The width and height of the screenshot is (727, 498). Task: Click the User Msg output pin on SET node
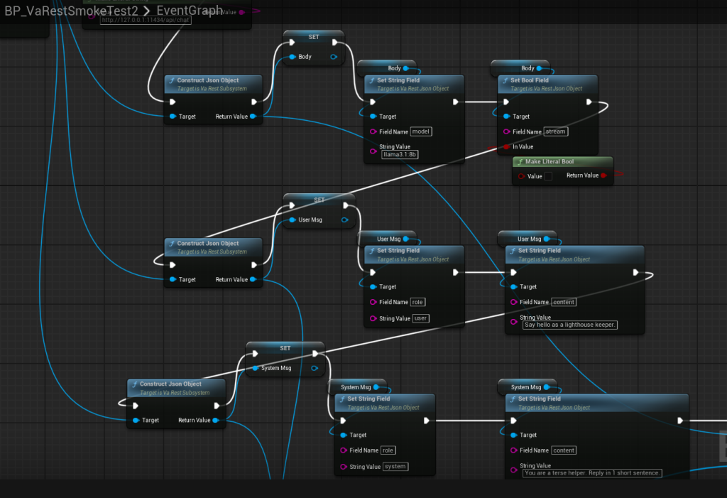click(344, 220)
